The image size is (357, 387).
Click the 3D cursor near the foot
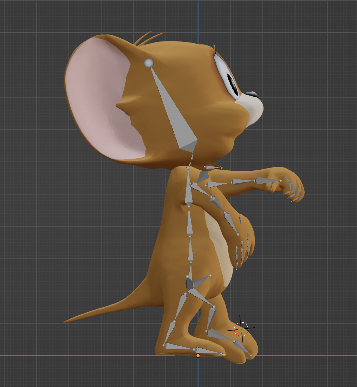(241, 329)
